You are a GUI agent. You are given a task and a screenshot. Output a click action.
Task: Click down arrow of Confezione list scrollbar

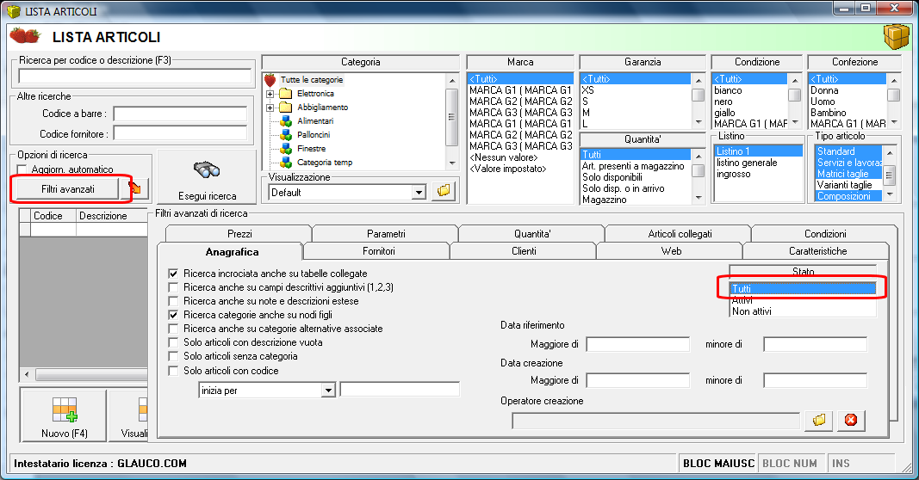[893, 122]
